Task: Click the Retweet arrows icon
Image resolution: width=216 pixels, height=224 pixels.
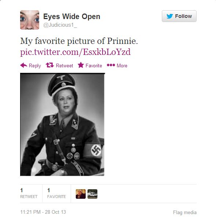Action: (x=50, y=65)
